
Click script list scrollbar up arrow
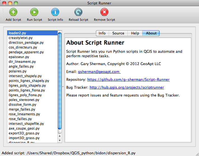click(60, 136)
